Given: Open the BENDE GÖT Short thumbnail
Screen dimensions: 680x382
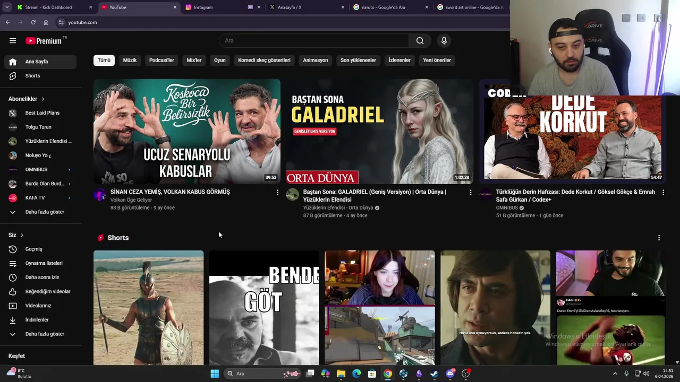Looking at the screenshot, I should [264, 308].
